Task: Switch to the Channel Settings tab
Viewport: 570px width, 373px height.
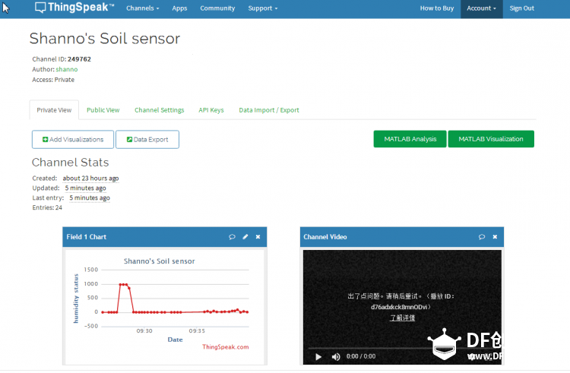Action: (160, 110)
